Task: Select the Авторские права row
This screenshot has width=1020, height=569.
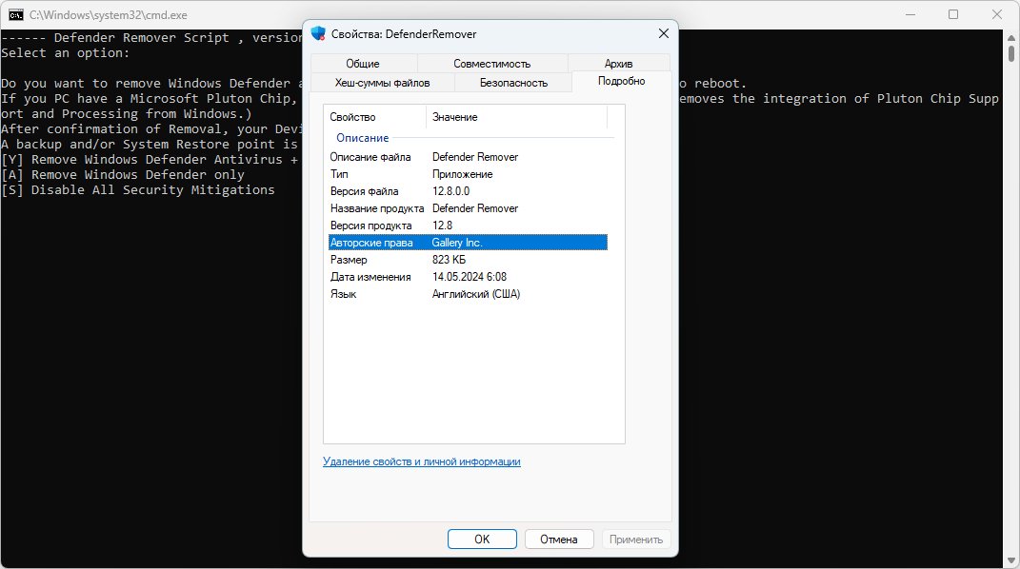Action: pos(468,243)
